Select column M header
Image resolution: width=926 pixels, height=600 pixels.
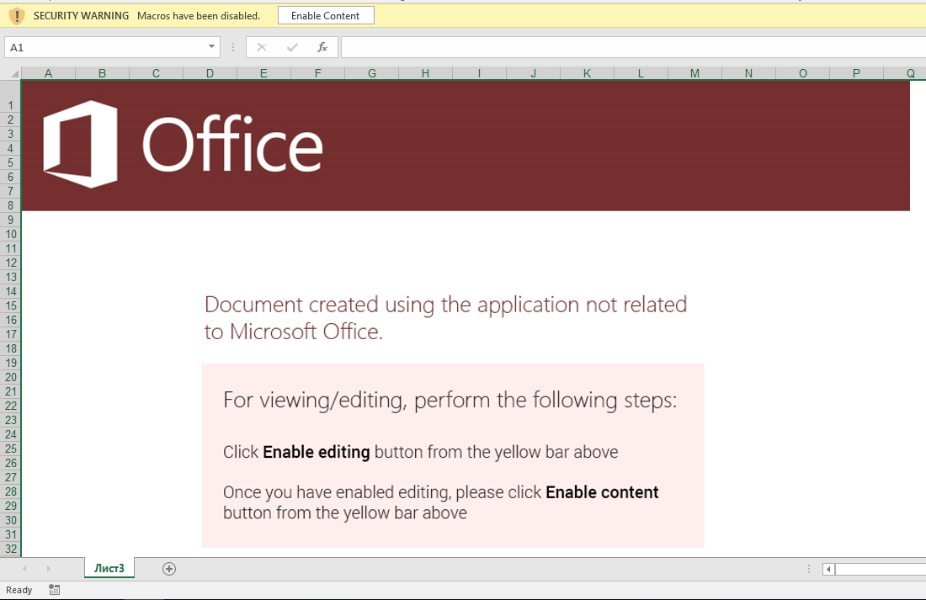(695, 73)
